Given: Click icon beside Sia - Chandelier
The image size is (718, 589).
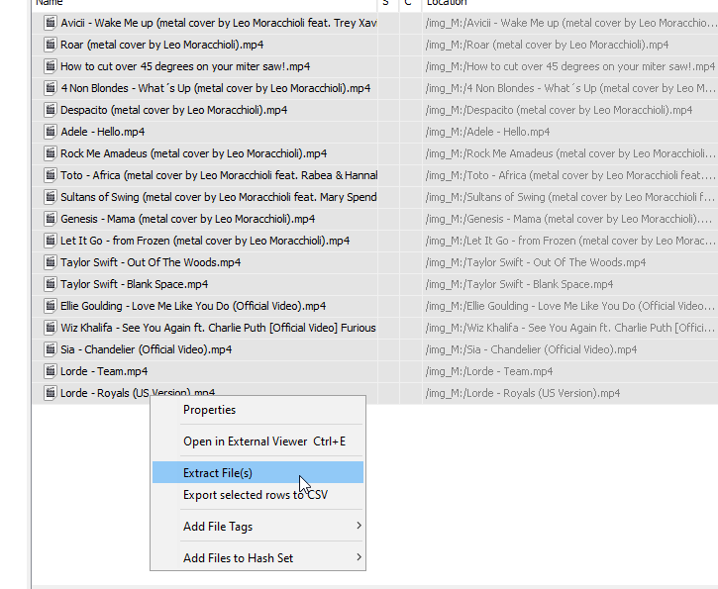Looking at the screenshot, I should tap(50, 349).
